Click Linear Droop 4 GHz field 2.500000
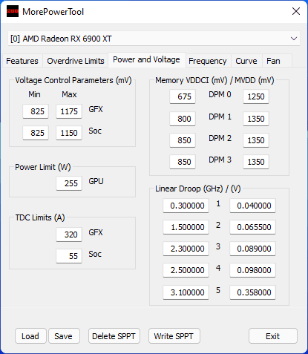 tap(186, 270)
